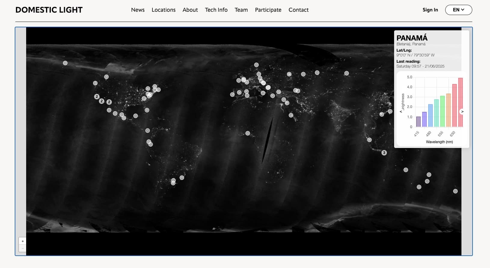The image size is (490, 268).
Task: Open the Team page
Action: click(241, 10)
